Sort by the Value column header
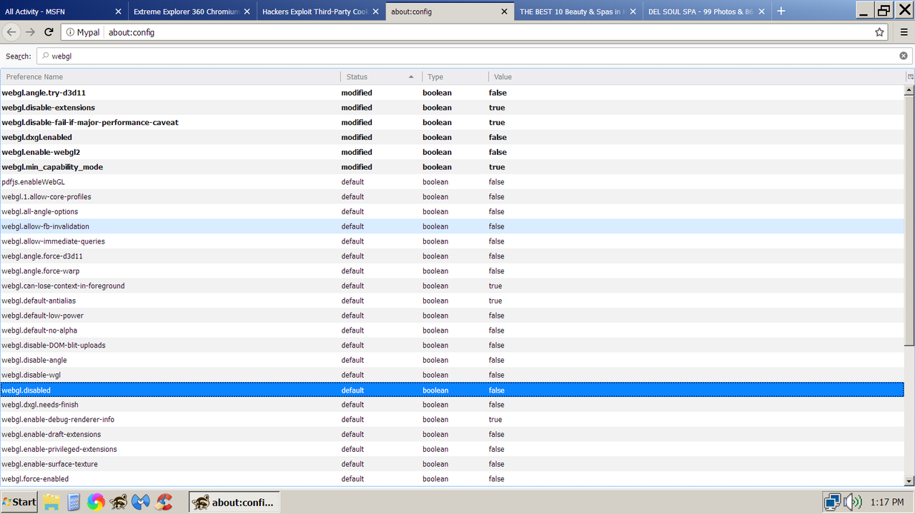This screenshot has width=915, height=514. (697, 76)
